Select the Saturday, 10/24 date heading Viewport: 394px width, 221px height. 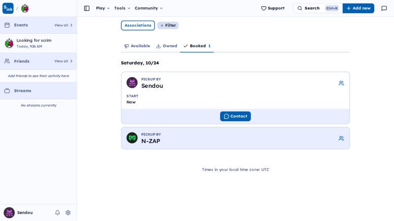(140, 63)
